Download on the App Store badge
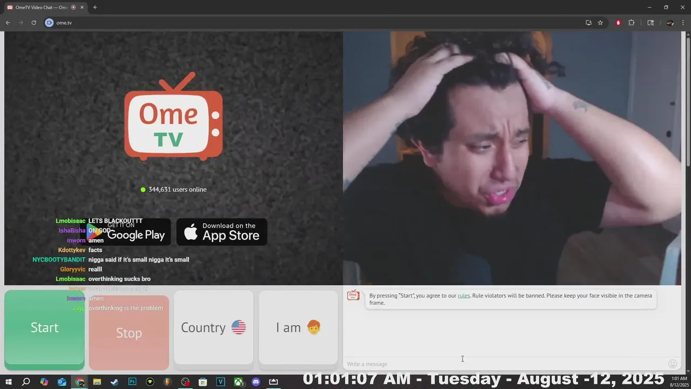 [x=221, y=232]
